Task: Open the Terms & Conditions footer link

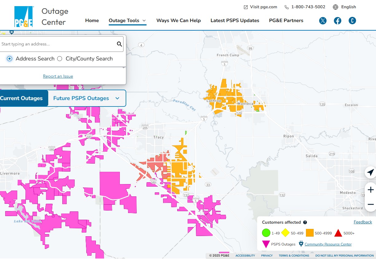Action: click(x=294, y=256)
